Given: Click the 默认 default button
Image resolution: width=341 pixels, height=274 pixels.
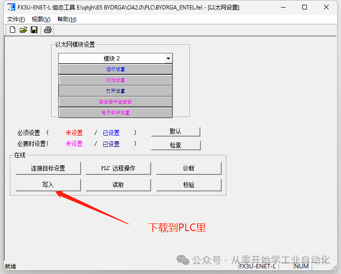Looking at the screenshot, I should (176, 132).
